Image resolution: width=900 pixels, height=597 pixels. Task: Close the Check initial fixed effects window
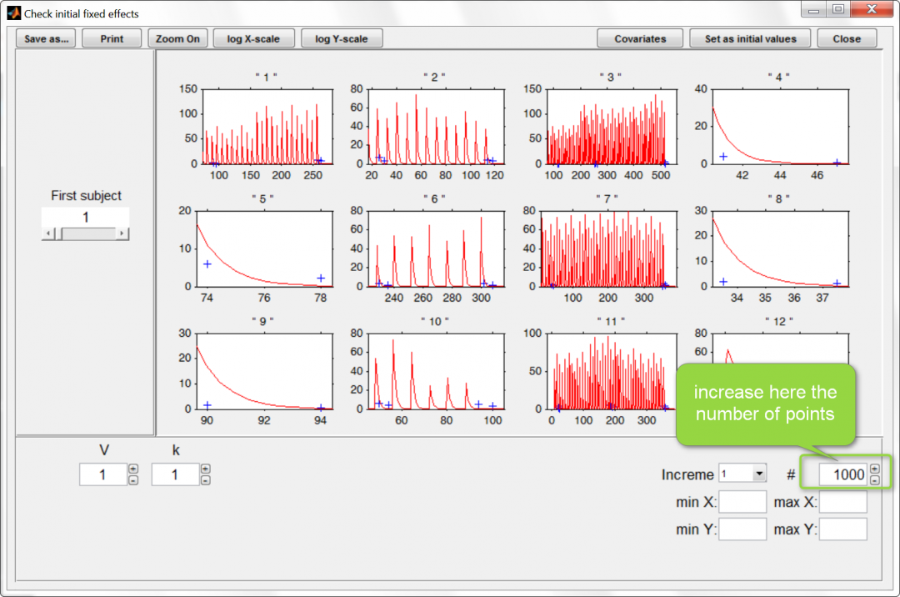tap(847, 38)
